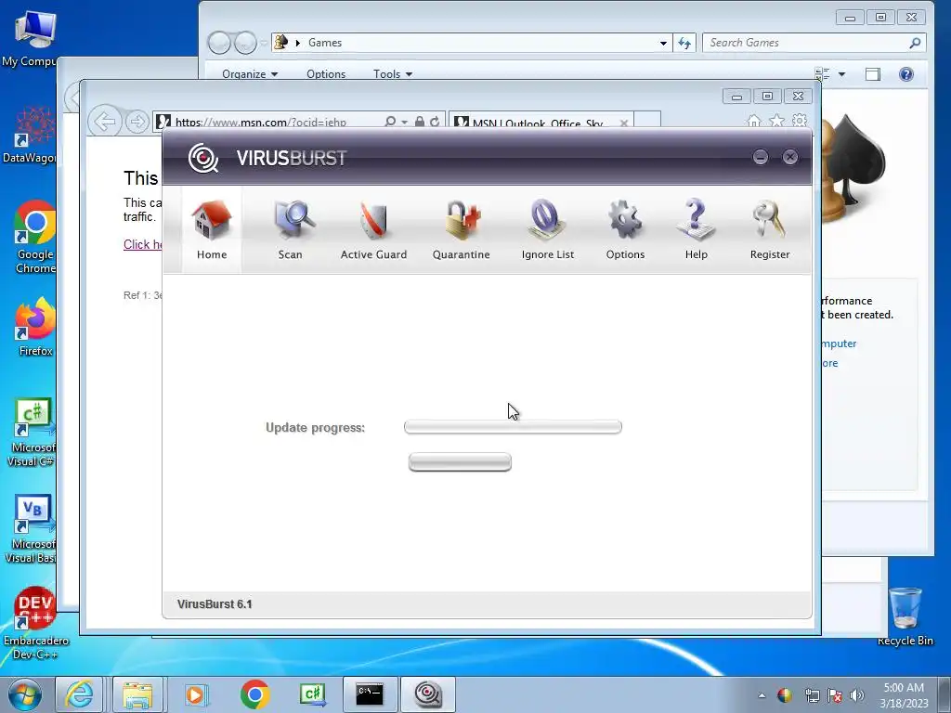Click Options in Games window toolbar
Screen dimensions: 951x713
pos(326,74)
